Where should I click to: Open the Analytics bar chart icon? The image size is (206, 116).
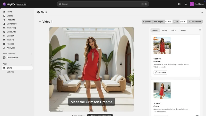tap(4, 48)
